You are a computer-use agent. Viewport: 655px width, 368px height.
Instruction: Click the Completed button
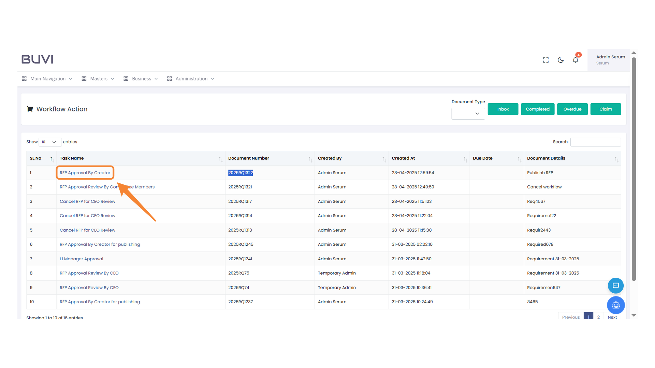pos(537,109)
